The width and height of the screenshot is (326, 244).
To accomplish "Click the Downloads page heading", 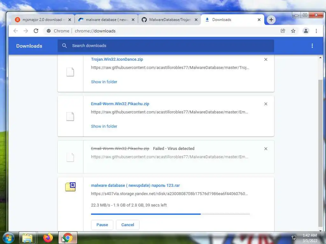I will [29, 46].
